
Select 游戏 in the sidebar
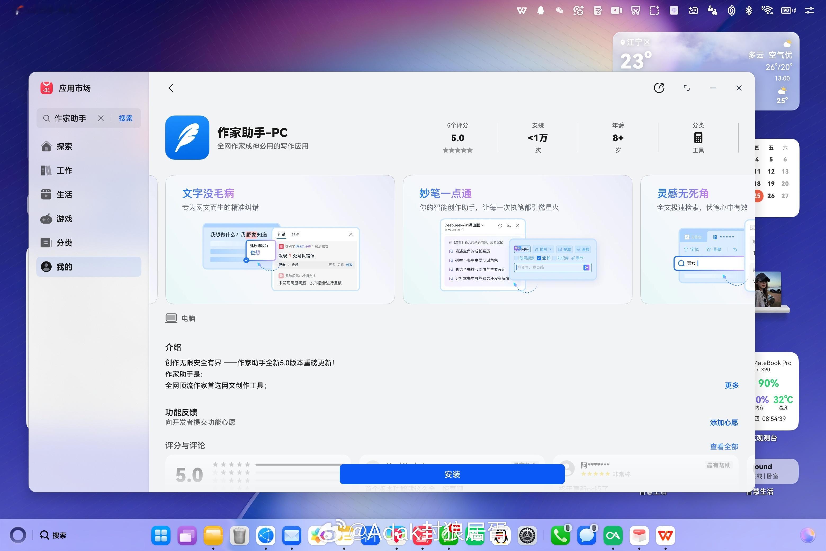89,219
